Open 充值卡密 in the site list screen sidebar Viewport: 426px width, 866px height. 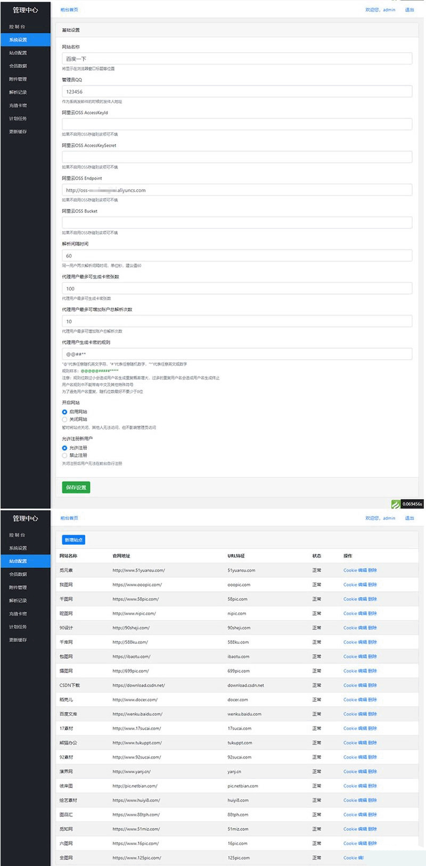point(18,614)
